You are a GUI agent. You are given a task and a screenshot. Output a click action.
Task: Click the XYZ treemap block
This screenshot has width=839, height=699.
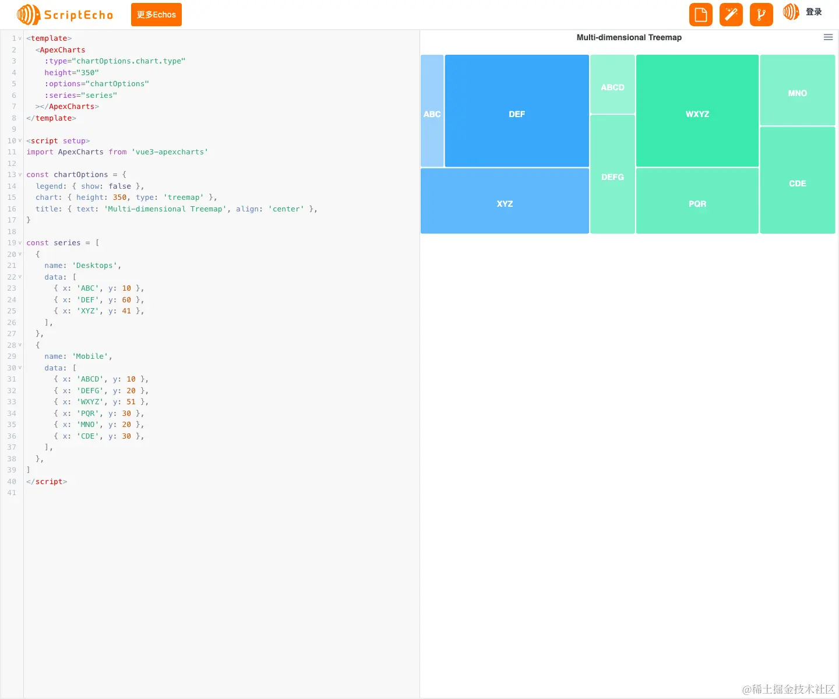point(505,201)
